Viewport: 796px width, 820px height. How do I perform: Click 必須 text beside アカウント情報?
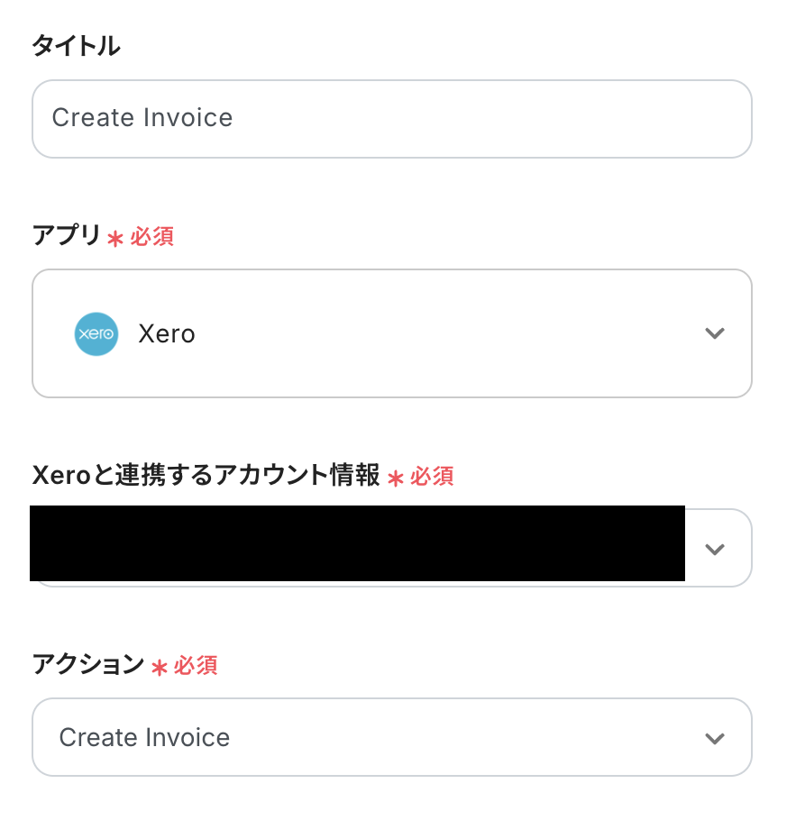pyautogui.click(x=432, y=477)
